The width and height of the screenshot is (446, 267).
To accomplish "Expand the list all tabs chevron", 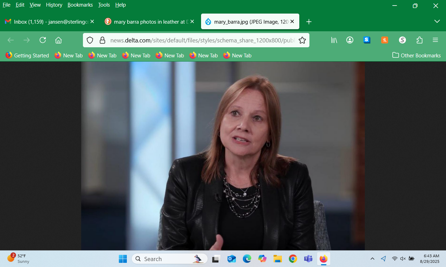I will pyautogui.click(x=437, y=22).
